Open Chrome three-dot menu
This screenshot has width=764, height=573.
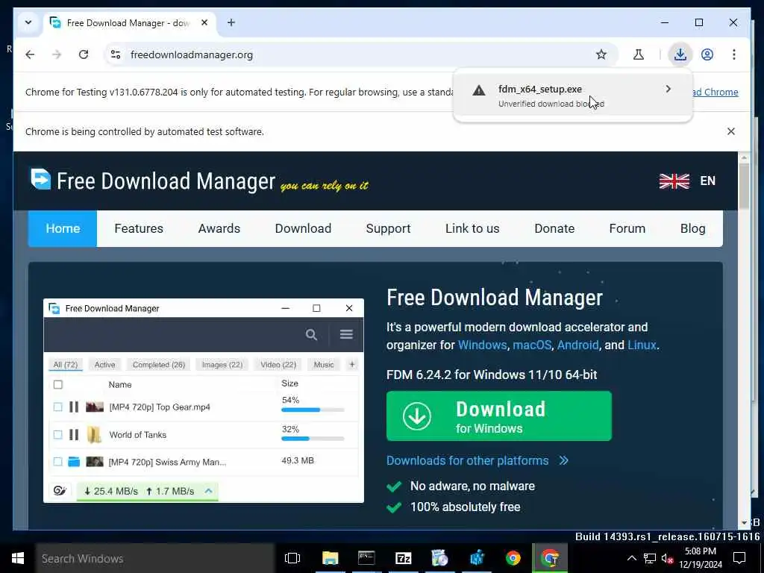734,54
